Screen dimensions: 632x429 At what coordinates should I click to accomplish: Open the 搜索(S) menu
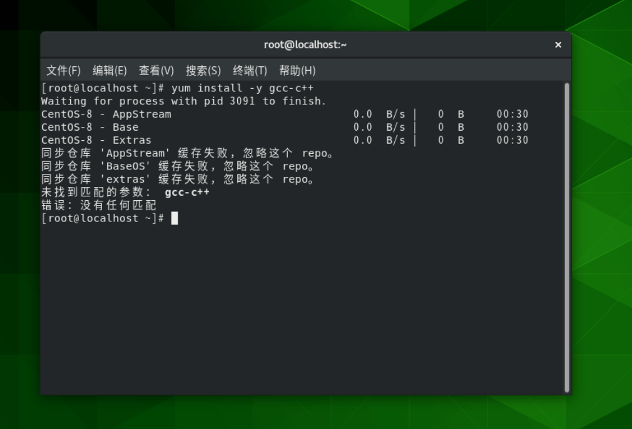pos(203,71)
